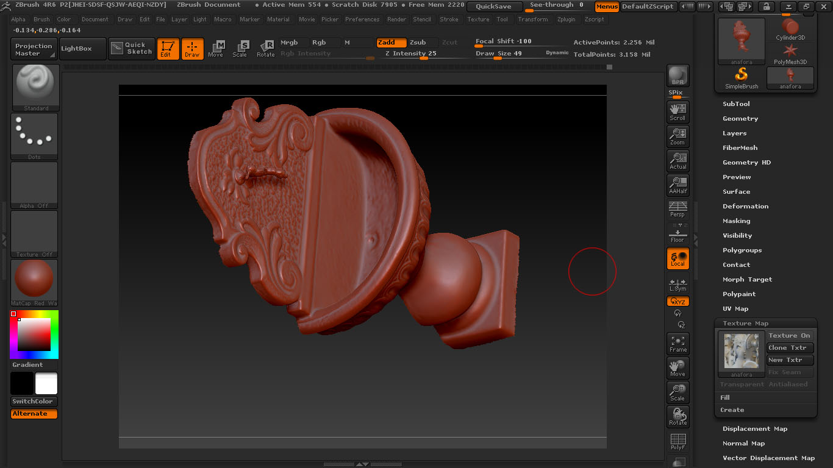Image resolution: width=833 pixels, height=468 pixels.
Task: Open Projection Master
Action: click(x=34, y=49)
